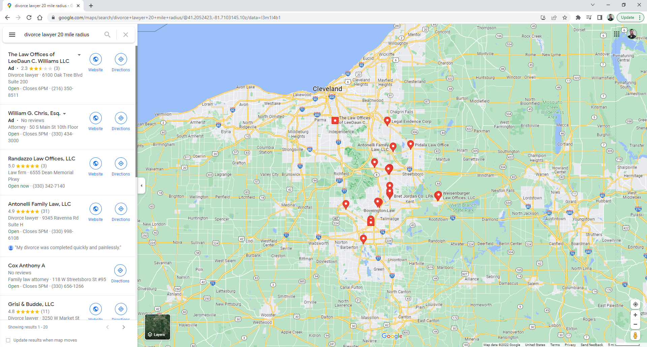
Task: Activate Street View Pegman
Action: tap(635, 336)
